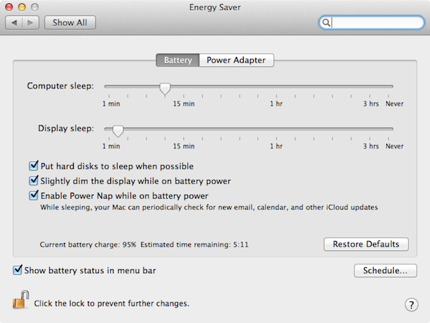Viewport: 430px width, 323px height.
Task: Minimize the window with the yellow button
Action: pyautogui.click(x=22, y=7)
